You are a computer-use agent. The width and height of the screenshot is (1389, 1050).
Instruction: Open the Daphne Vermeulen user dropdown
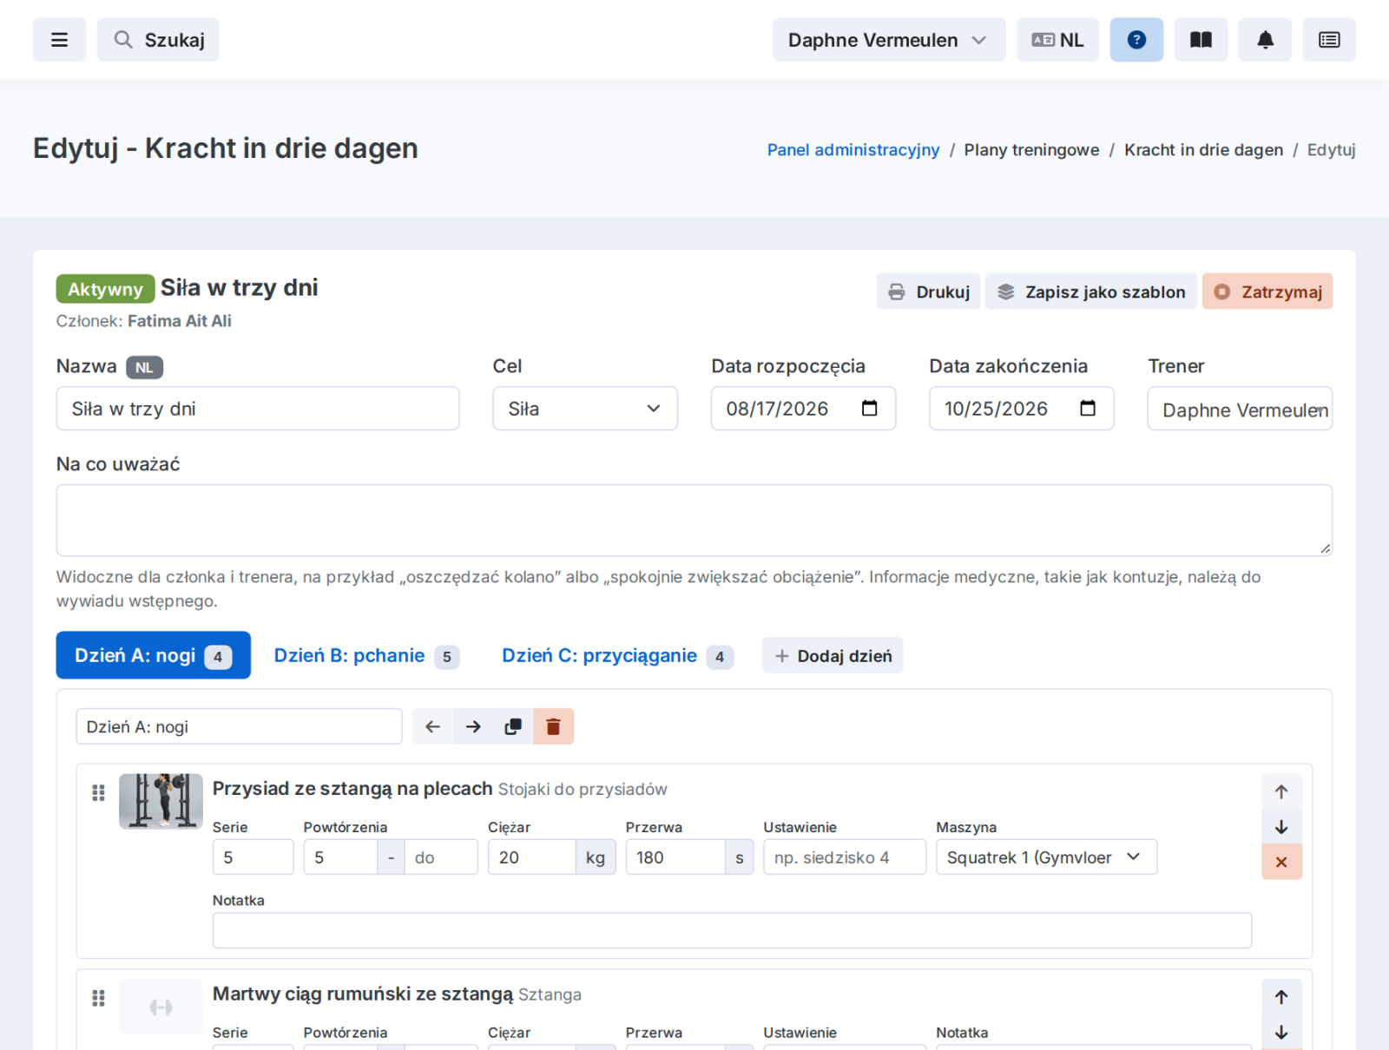click(x=889, y=40)
